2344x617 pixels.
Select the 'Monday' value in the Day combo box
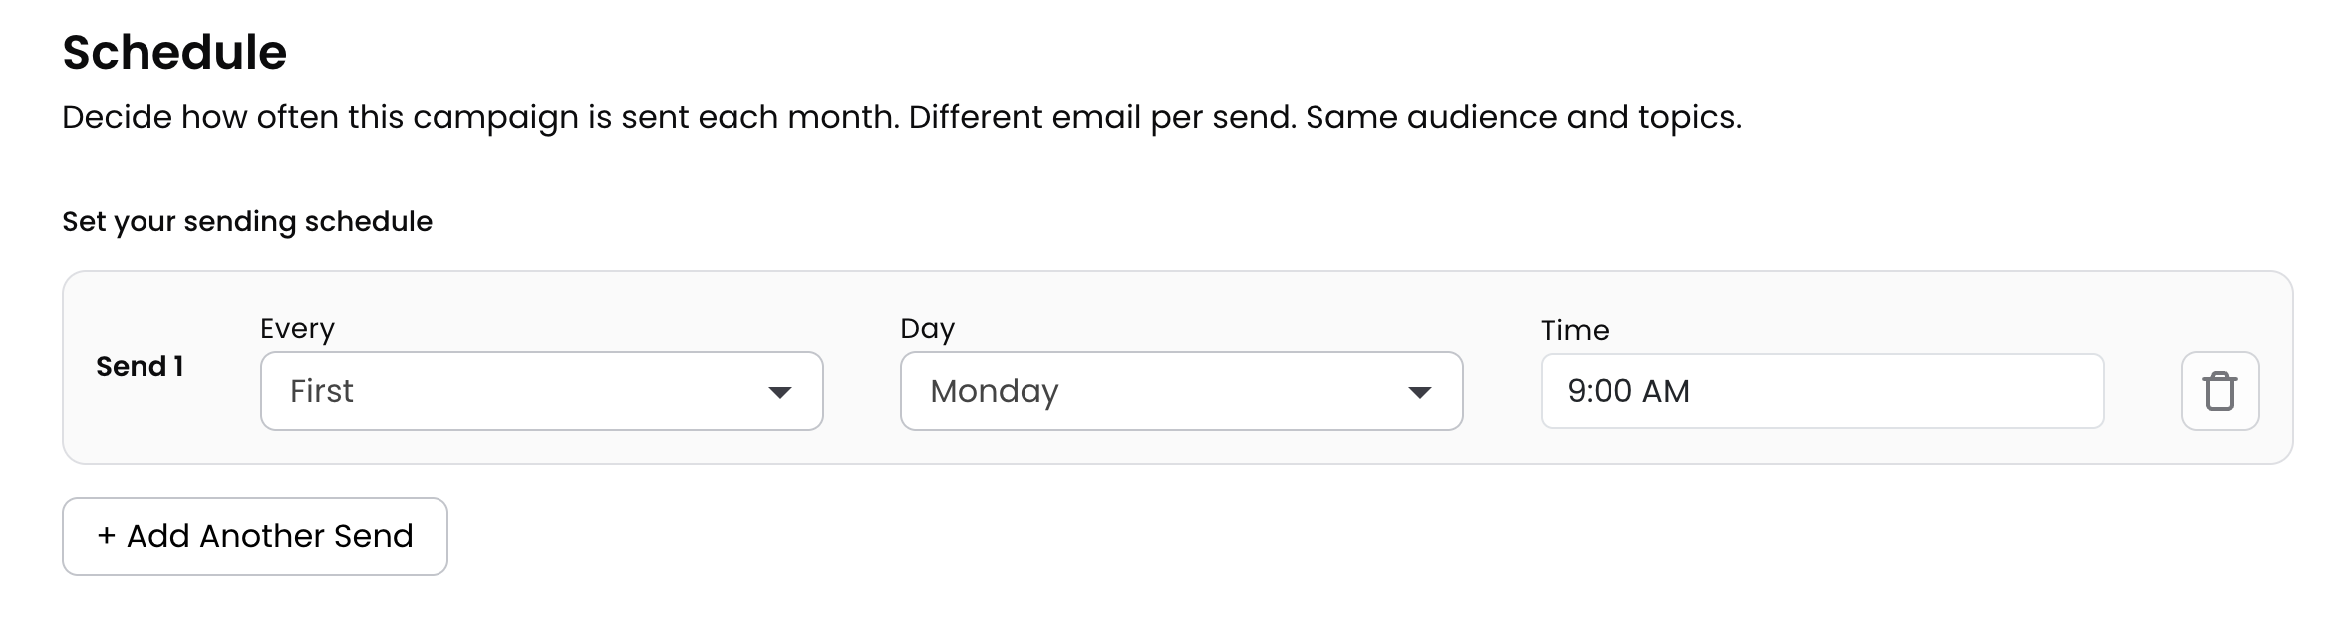pos(994,391)
